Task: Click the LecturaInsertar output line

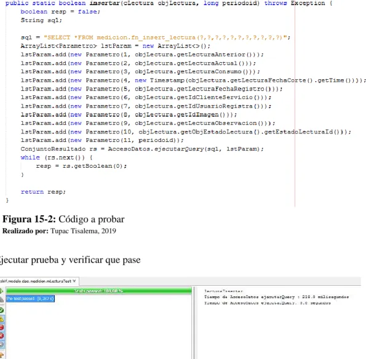Action: pos(223,291)
